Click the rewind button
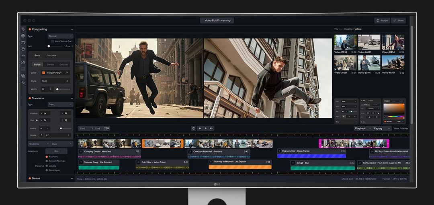Image resolution: width=434 pixels, height=205 pixels. pyautogui.click(x=200, y=129)
